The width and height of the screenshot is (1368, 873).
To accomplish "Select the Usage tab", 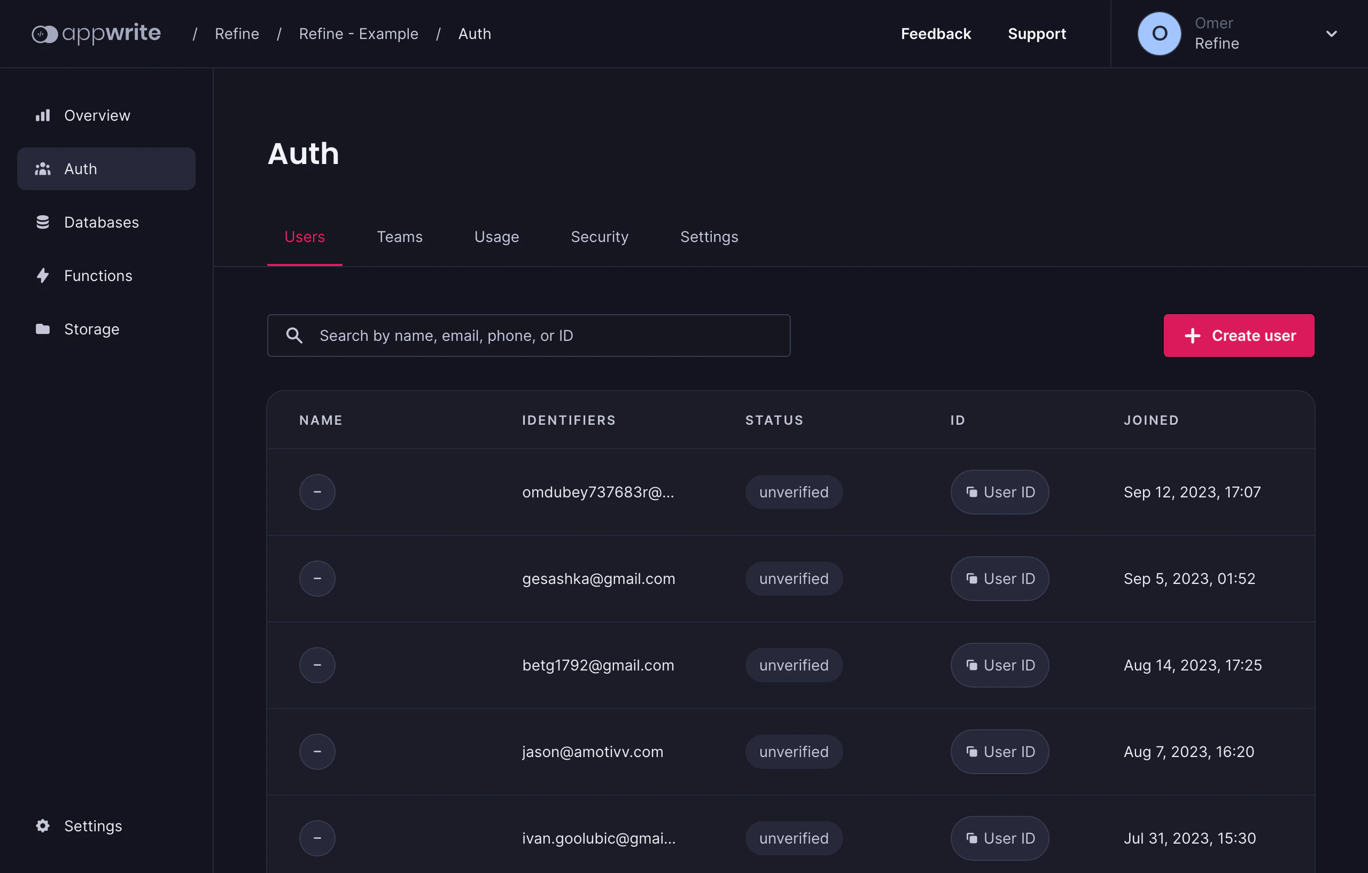I will 496,237.
